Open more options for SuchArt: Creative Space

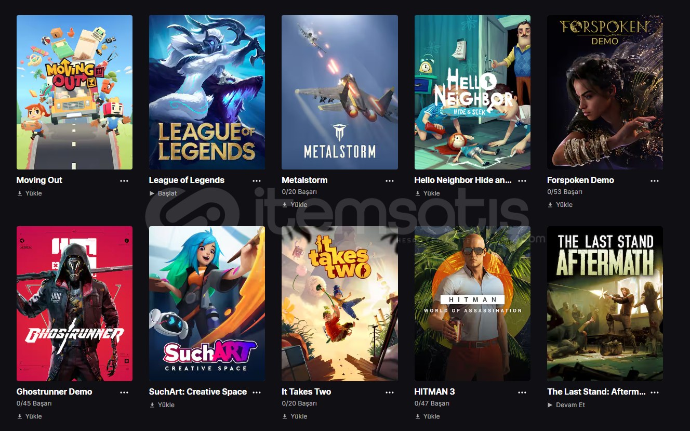tap(257, 393)
